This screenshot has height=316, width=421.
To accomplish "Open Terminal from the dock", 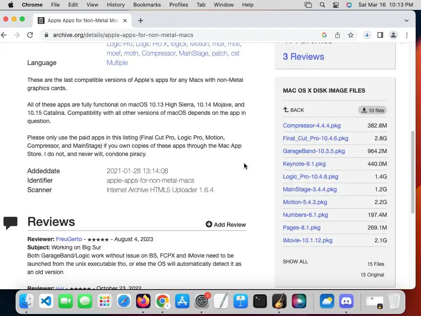I will 260,301.
